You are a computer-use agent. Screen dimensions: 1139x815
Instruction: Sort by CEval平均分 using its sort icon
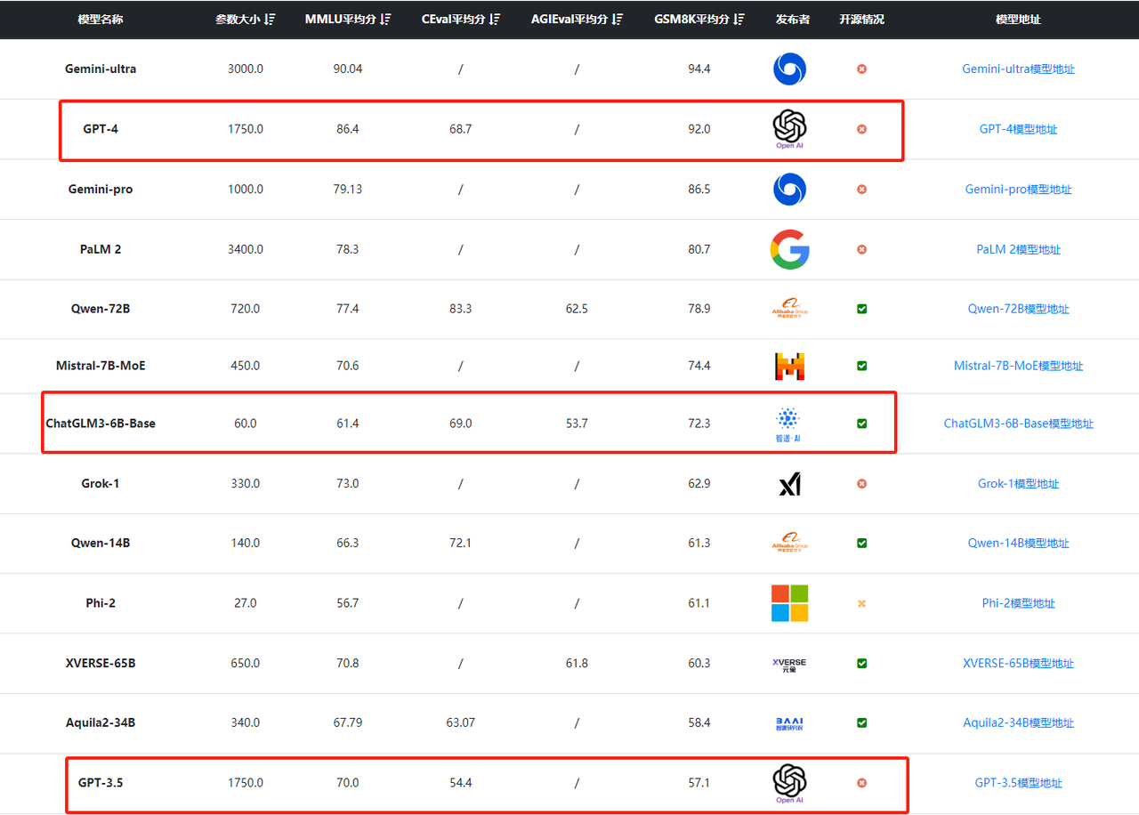pos(495,20)
